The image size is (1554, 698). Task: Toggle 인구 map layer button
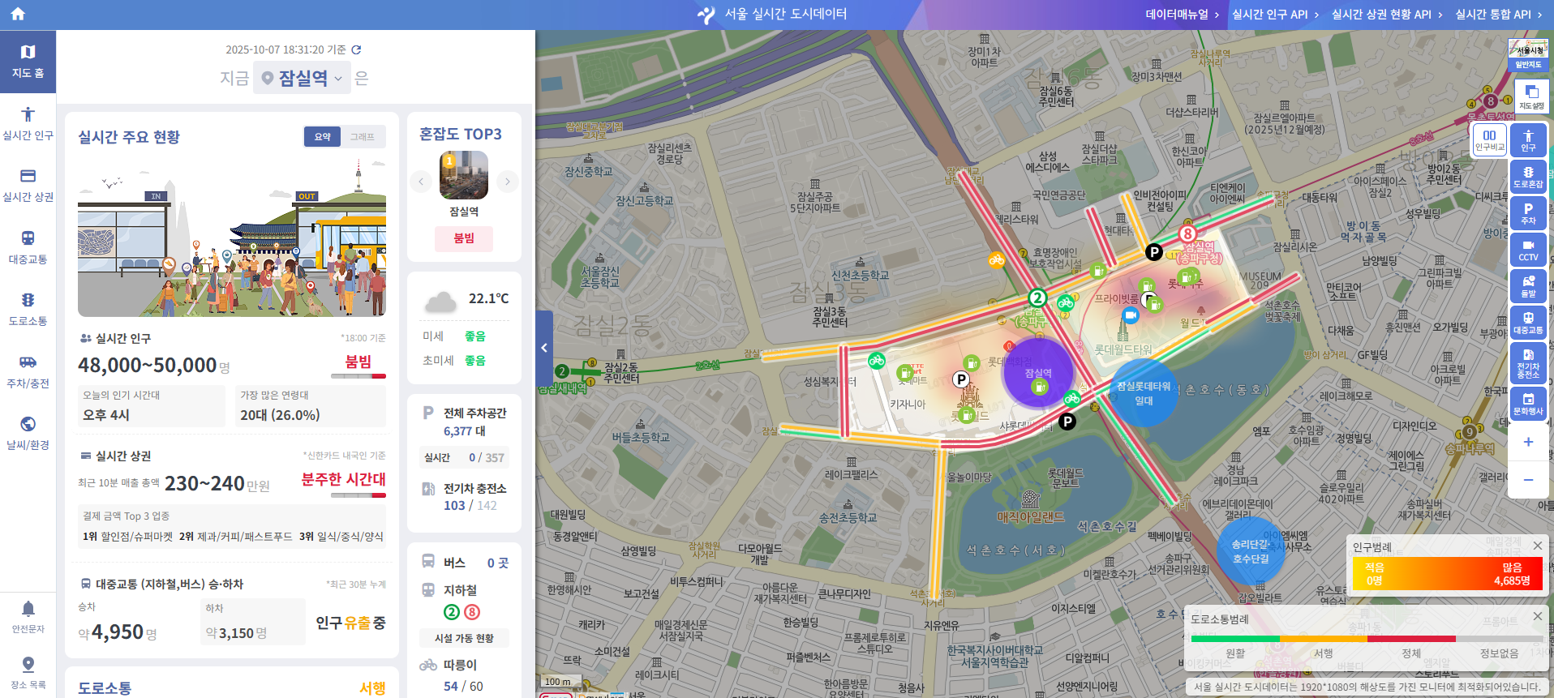coord(1528,139)
